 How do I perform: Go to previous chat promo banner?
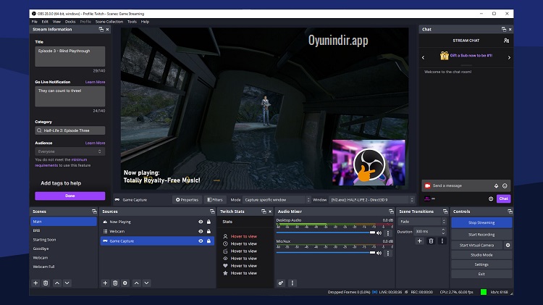pyautogui.click(x=424, y=57)
